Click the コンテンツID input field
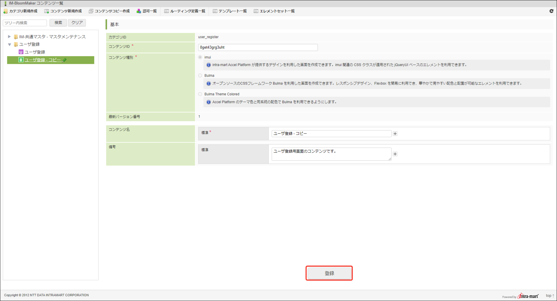This screenshot has width=557, height=301. [258, 47]
